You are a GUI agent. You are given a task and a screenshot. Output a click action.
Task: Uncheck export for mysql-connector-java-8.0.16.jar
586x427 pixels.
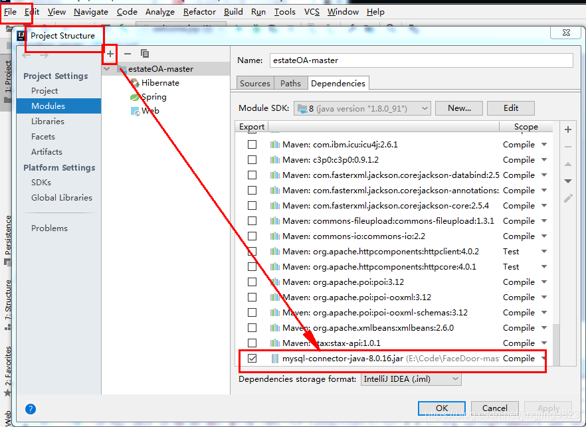[252, 359]
